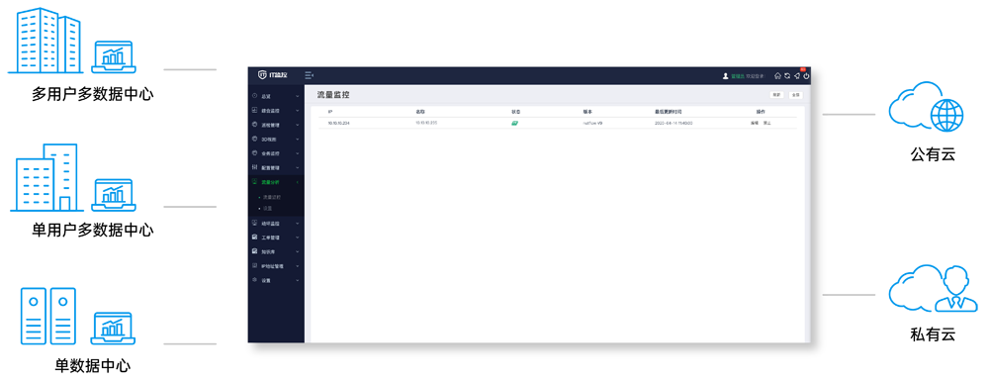Select the menu row just above 工单管理
The image size is (989, 381).
[276, 224]
